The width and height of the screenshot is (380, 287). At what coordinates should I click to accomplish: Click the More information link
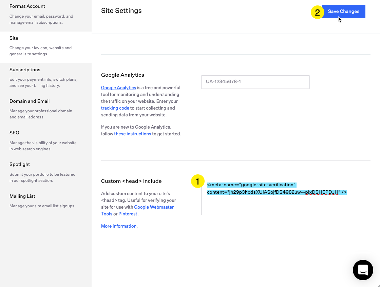119,226
